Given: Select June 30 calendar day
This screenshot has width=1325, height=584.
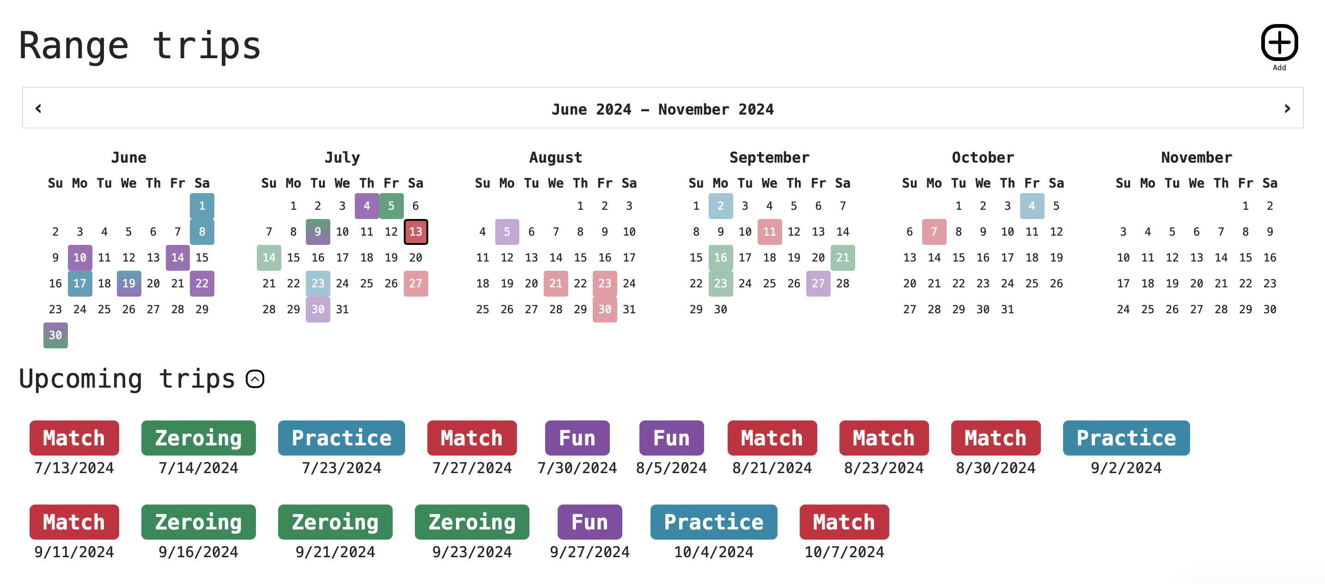Looking at the screenshot, I should (55, 335).
